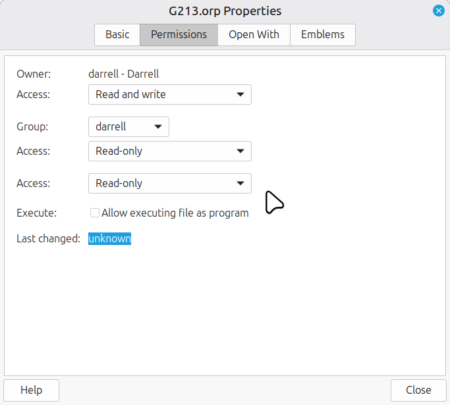Click the Last changed label

pyautogui.click(x=48, y=238)
